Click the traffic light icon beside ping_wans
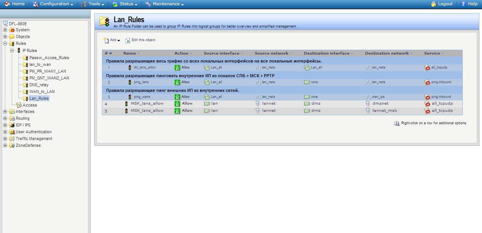 pyautogui.click(x=130, y=97)
